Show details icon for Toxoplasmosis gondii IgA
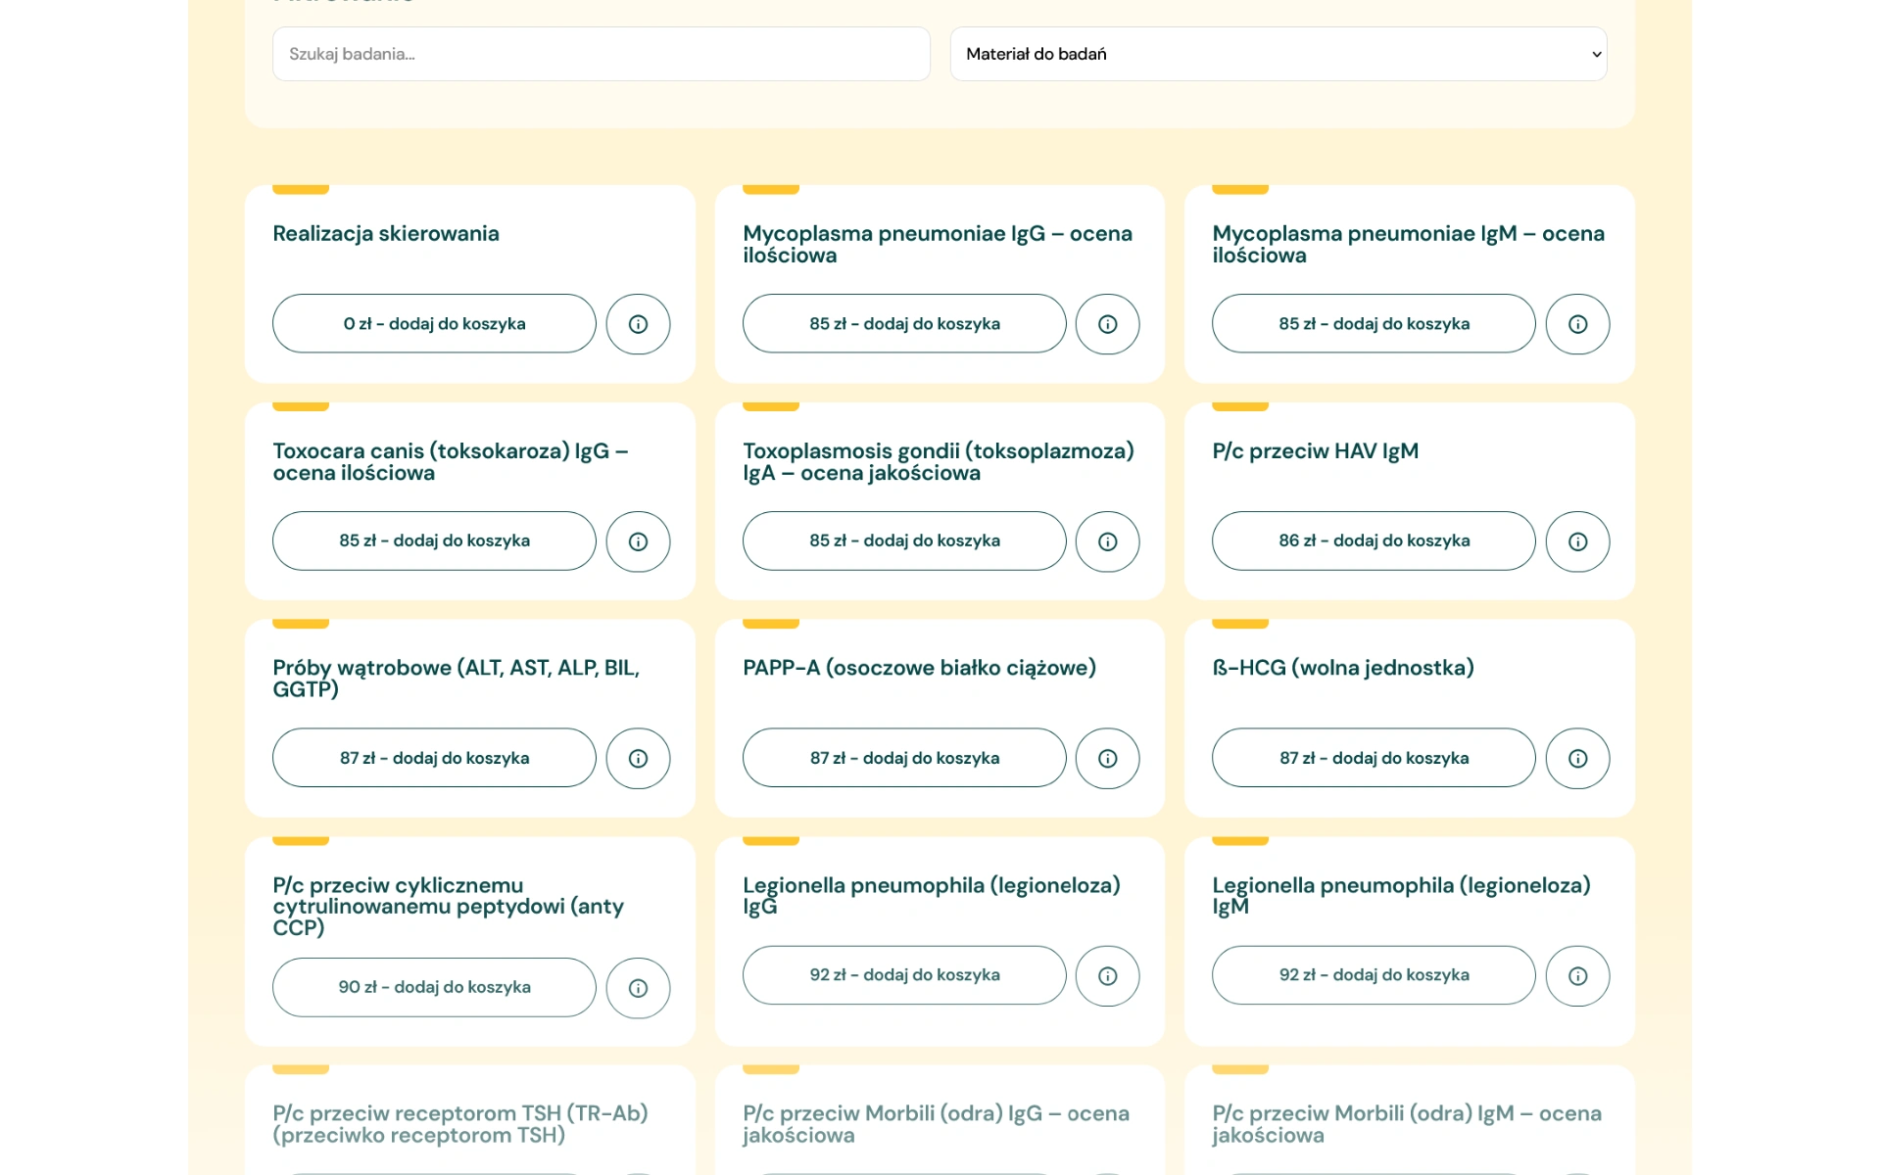This screenshot has width=1881, height=1175. click(x=1107, y=541)
